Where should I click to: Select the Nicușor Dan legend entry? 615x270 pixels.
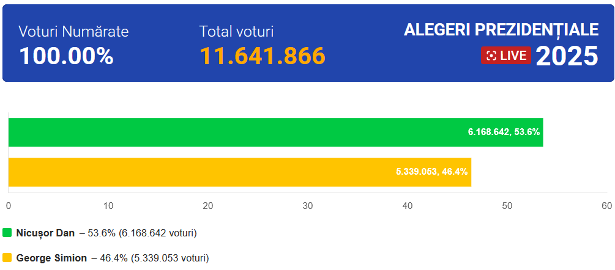(45, 233)
